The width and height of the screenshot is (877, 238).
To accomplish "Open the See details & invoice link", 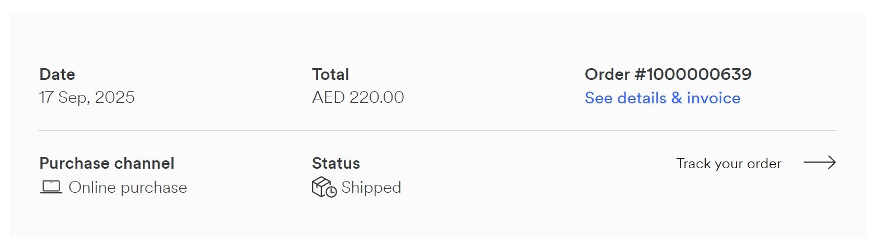I will (x=662, y=98).
